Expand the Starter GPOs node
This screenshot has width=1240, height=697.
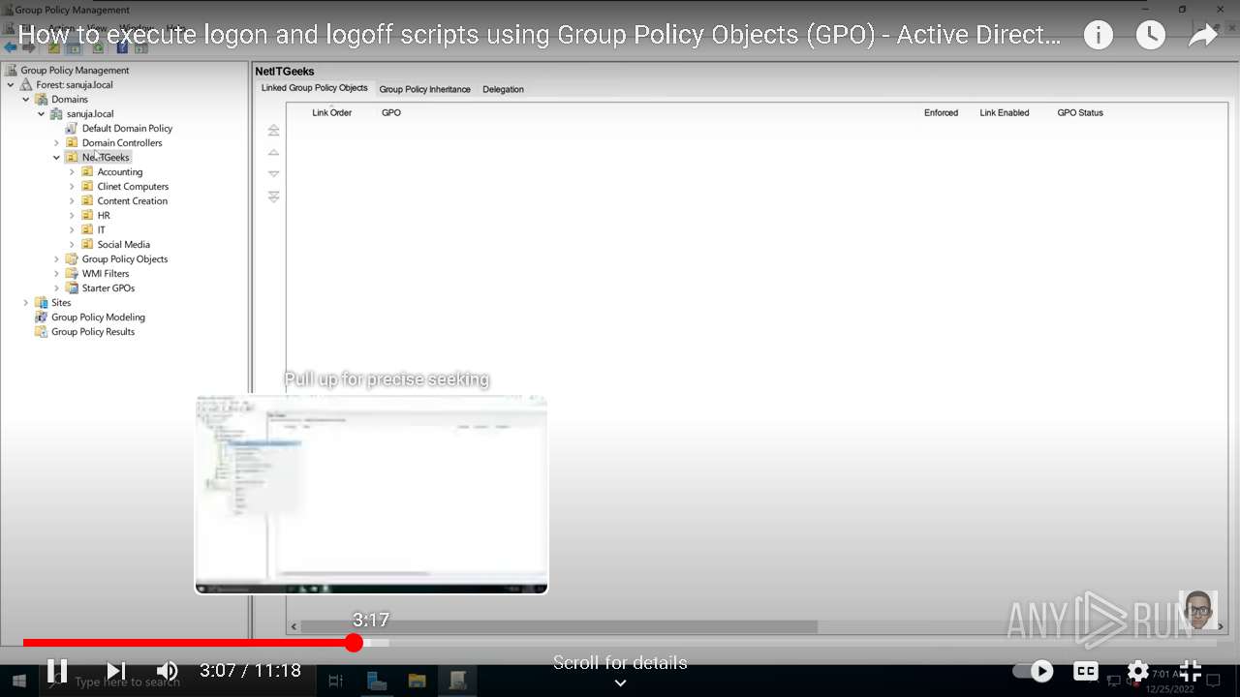(57, 288)
